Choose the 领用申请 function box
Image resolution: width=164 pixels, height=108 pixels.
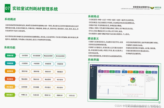(25, 71)
